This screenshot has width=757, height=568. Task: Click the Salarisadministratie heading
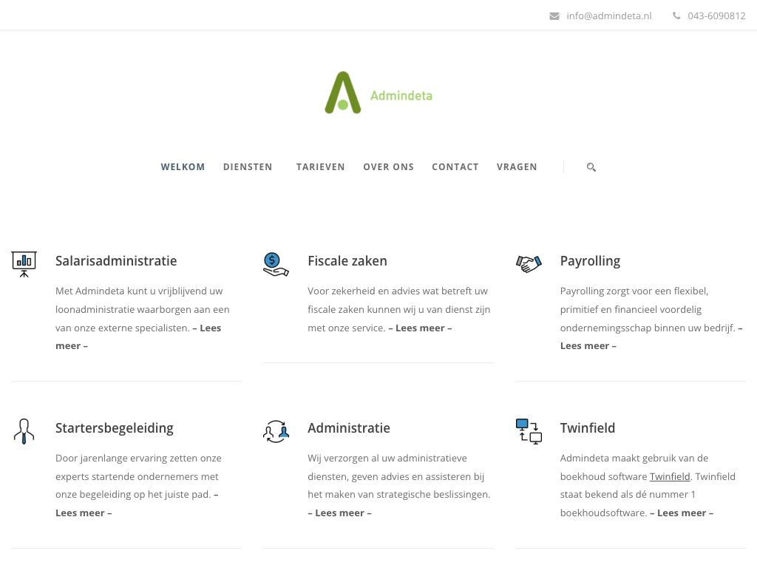point(116,261)
